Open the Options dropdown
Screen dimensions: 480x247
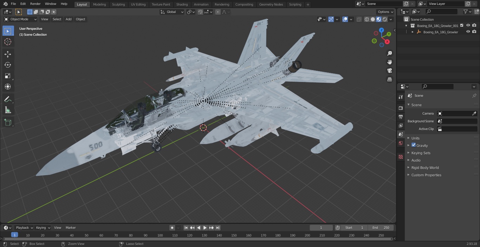click(385, 12)
